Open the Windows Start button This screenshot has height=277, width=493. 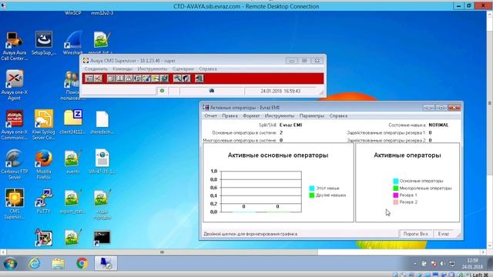click(10, 263)
